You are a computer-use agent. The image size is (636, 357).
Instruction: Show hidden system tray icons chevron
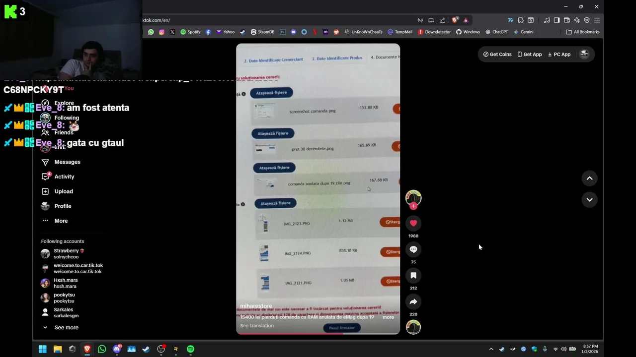[491, 349]
